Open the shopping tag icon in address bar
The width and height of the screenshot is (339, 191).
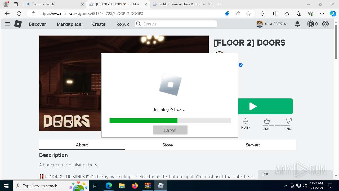pos(227,14)
